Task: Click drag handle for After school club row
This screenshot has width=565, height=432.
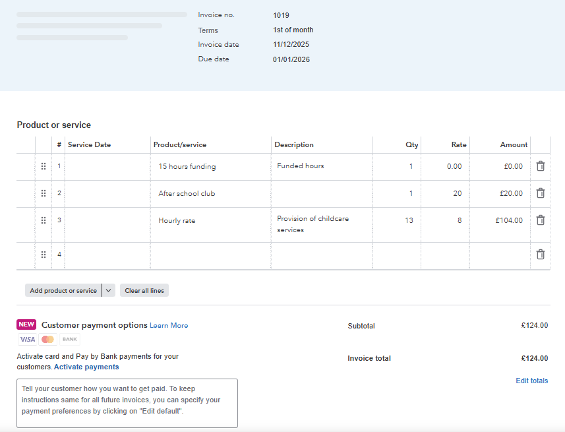Action: point(44,193)
